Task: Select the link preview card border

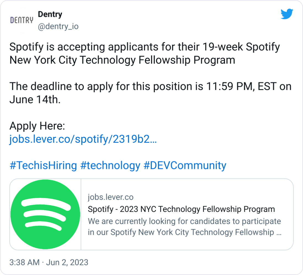Action: click(151, 179)
